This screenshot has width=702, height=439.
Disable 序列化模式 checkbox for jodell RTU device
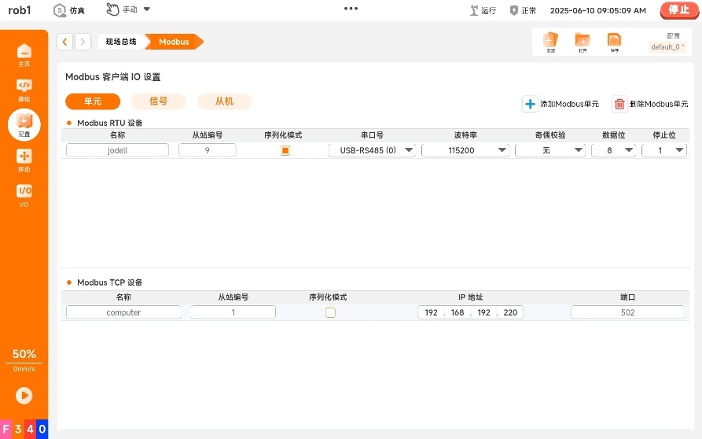pyautogui.click(x=285, y=150)
